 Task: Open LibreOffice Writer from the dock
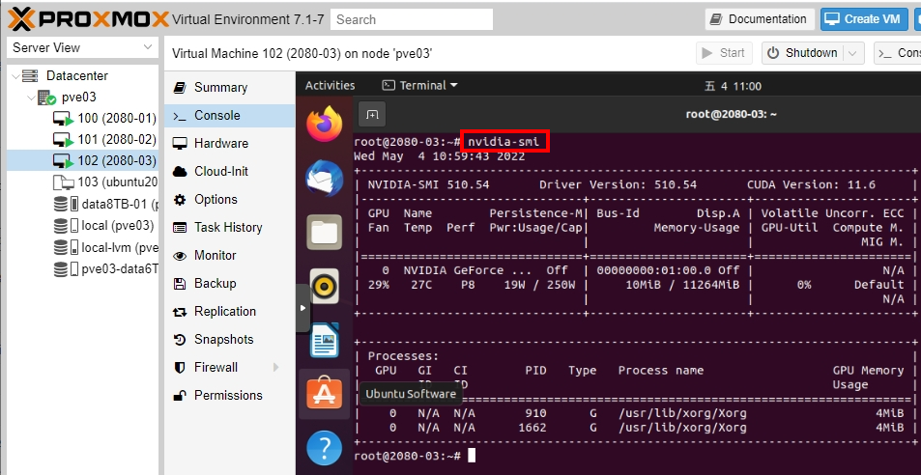[324, 340]
